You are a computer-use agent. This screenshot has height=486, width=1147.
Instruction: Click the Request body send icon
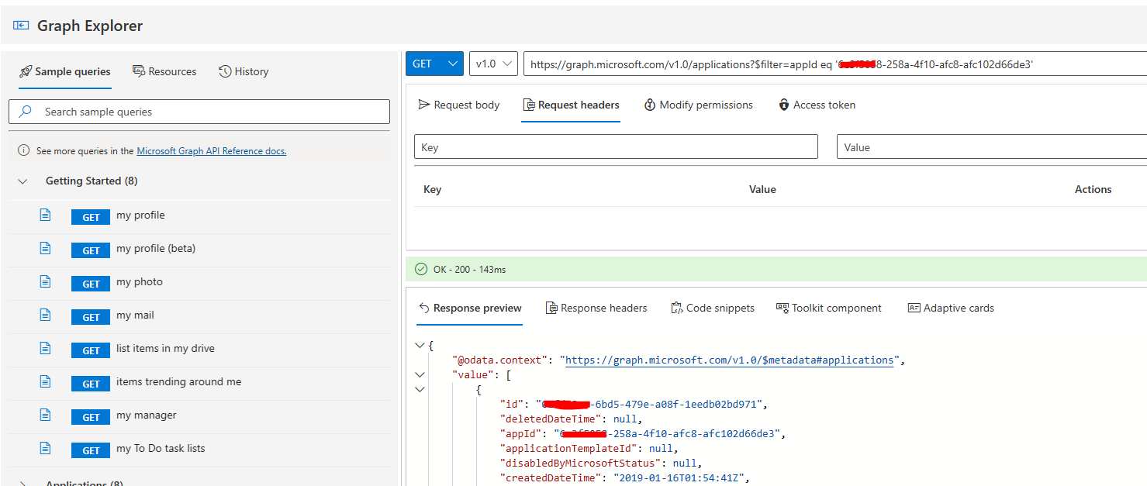[424, 105]
